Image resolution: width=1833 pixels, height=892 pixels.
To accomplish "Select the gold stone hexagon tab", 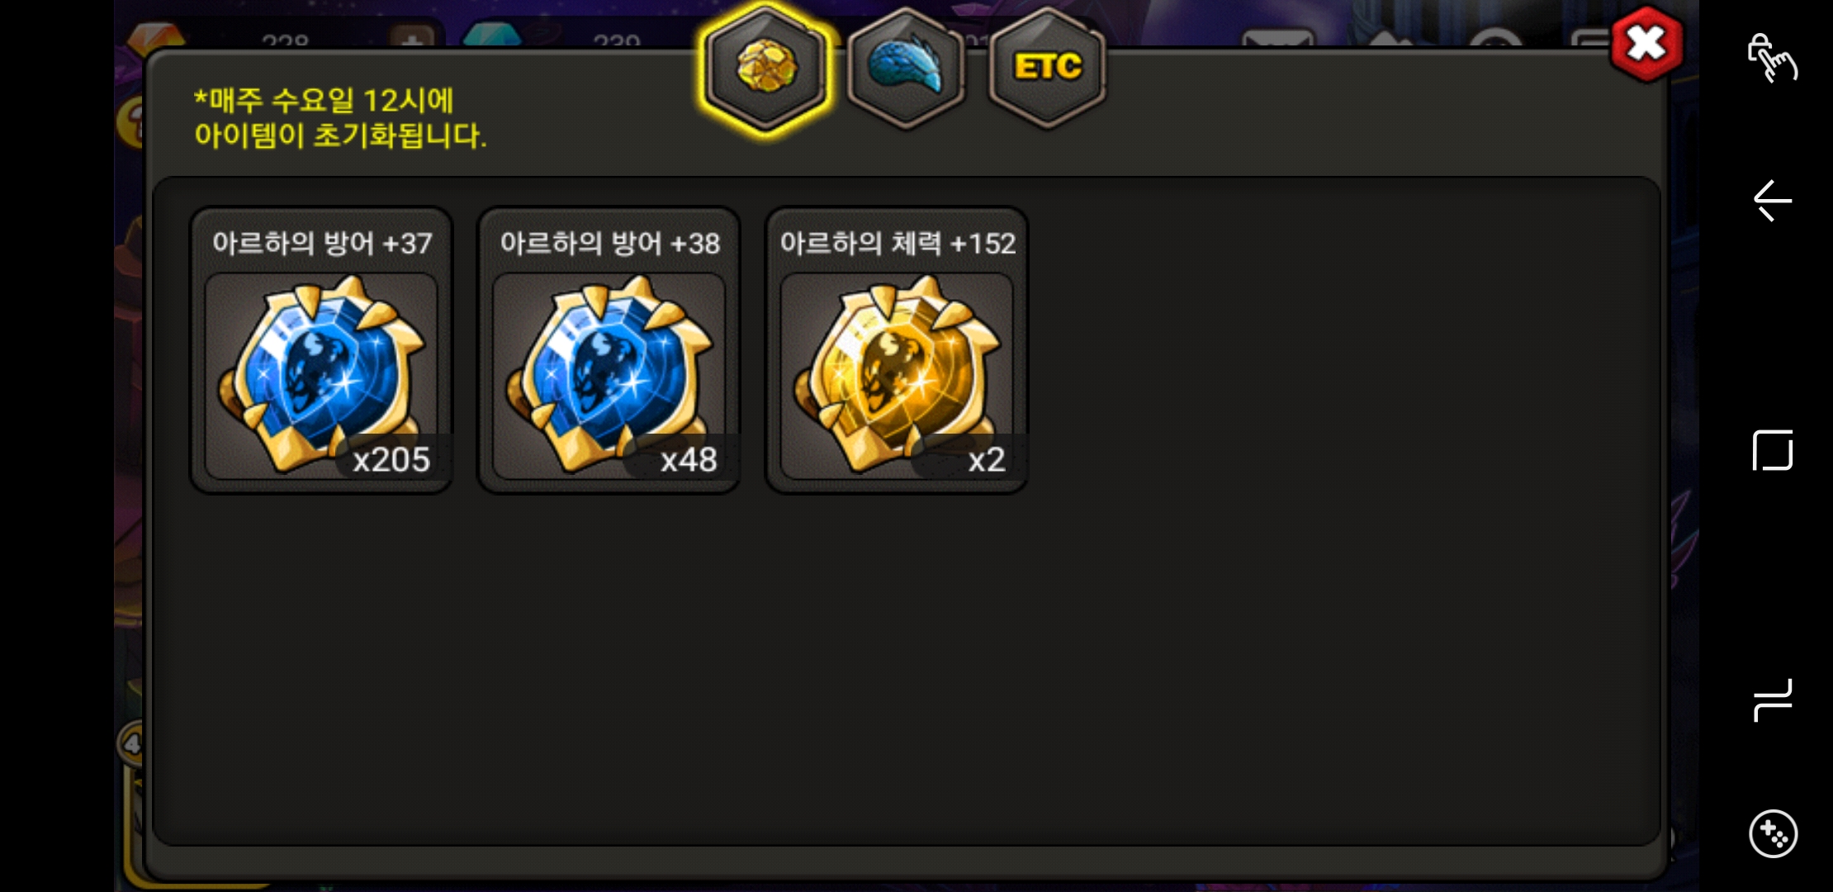I will click(x=765, y=68).
